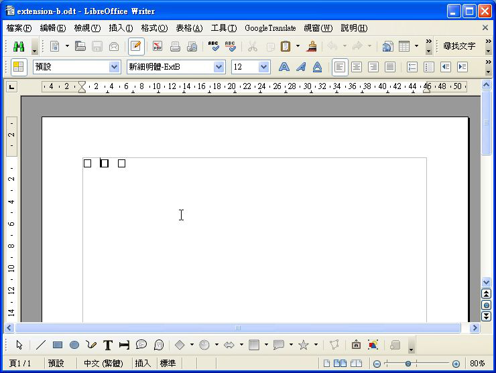
Task: Toggle Edit File mode icon
Action: click(x=136, y=46)
